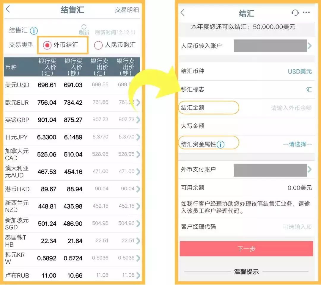The width and height of the screenshot is (321, 285).
Task: Click the 刷新时间12.12.11 timestamp
Action: point(115,32)
